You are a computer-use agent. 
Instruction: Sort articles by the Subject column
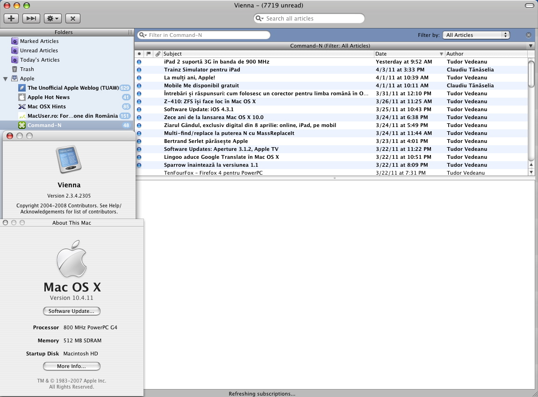tap(268, 54)
